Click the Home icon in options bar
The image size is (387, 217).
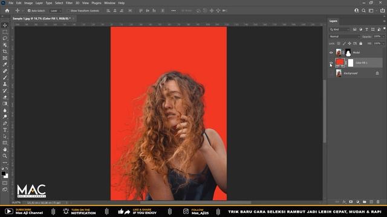pos(7,11)
